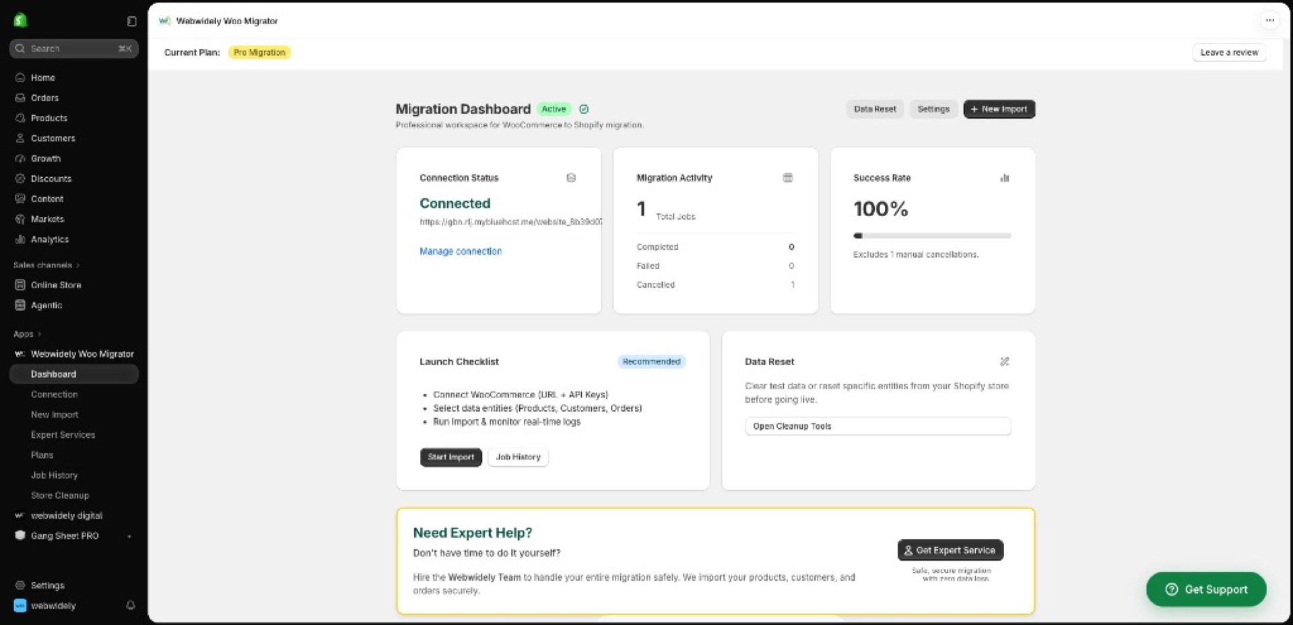Viewport: 1293px width, 625px height.
Task: Pin the Gang Sheet PRO app
Action: [x=129, y=536]
